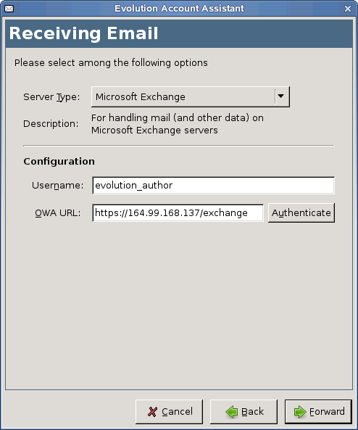358x430 pixels.
Task: Click the green left arrow icon on Back
Action: [x=232, y=412]
